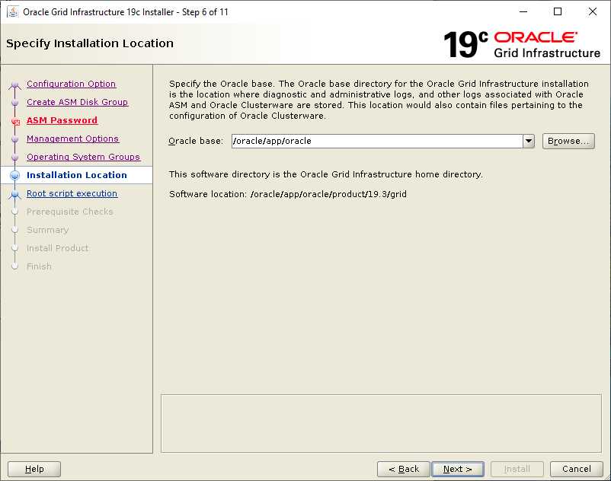The height and width of the screenshot is (481, 611).
Task: Click the Java installer icon in title bar
Action: tap(13, 11)
